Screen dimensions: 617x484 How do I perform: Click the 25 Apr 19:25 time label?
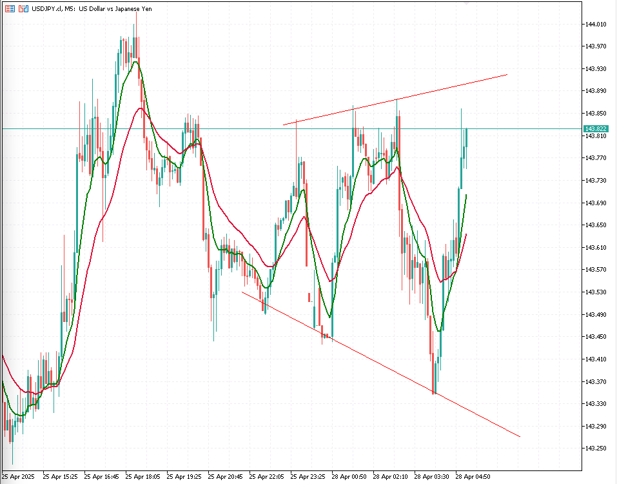[x=184, y=476]
